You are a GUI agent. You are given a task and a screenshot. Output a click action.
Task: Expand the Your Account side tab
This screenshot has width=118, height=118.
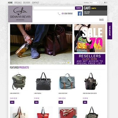(110, 31)
